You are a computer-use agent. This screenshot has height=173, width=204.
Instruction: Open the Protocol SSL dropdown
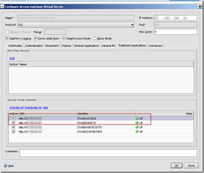pyautogui.click(x=132, y=25)
